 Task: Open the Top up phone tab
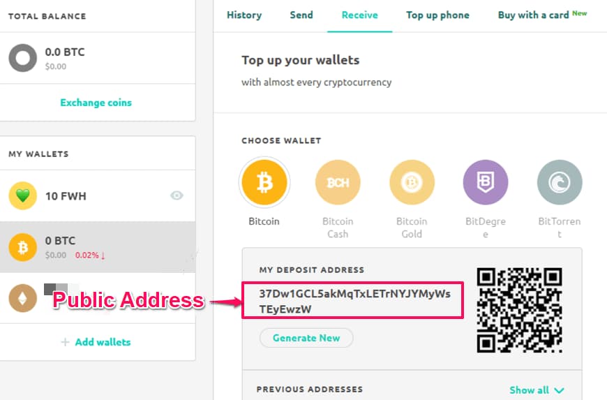point(437,15)
